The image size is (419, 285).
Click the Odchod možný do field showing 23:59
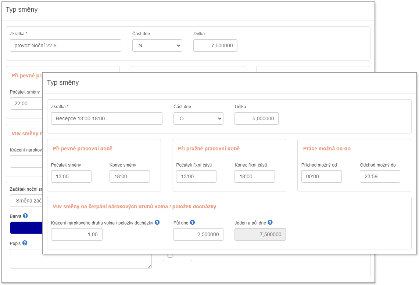point(380,176)
